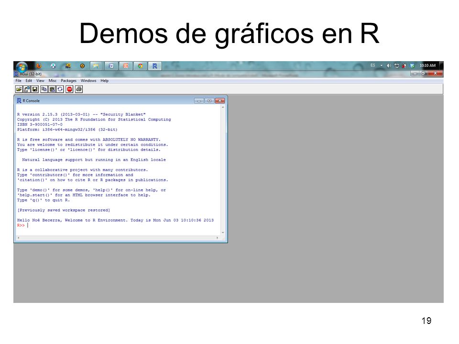Click the '[Previously saved workspace restored]' line
This screenshot has width=459, height=344.
(x=64, y=210)
